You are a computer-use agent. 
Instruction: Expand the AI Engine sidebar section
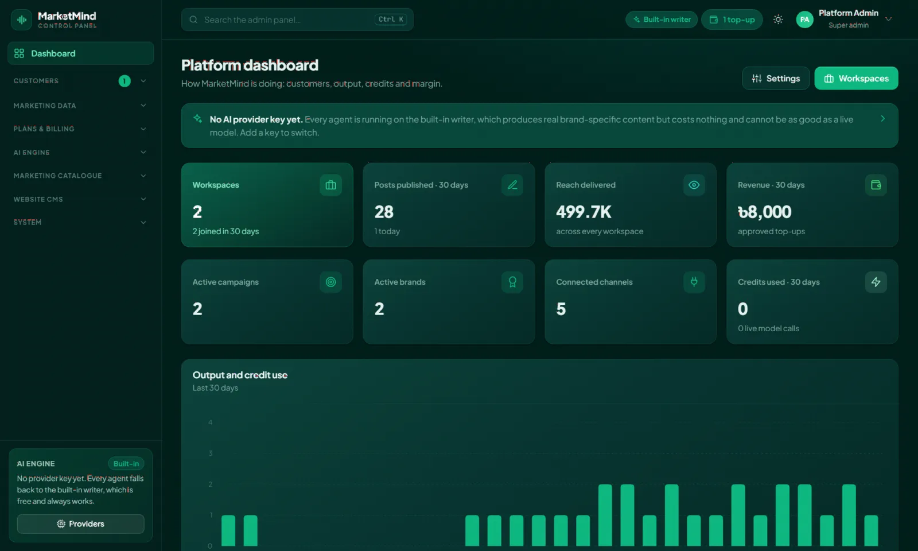pyautogui.click(x=80, y=152)
